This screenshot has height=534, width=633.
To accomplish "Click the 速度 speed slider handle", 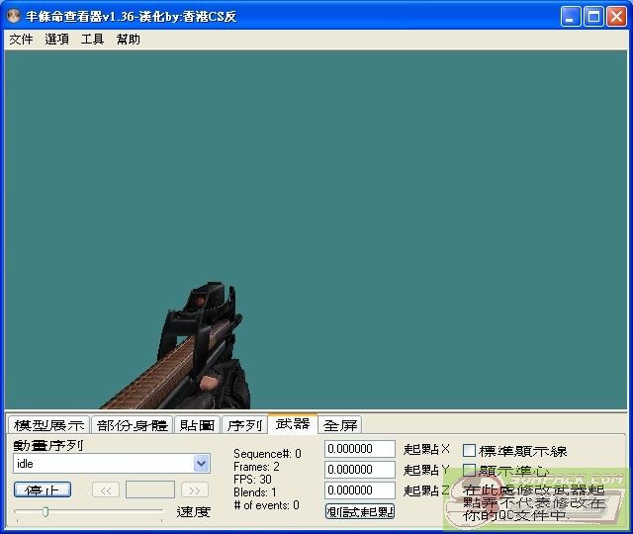I will [x=45, y=512].
